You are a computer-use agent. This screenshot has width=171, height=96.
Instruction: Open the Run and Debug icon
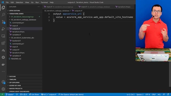3,29
